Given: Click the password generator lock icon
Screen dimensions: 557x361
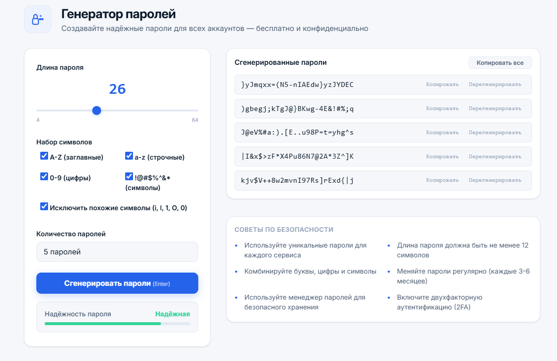Looking at the screenshot, I should pyautogui.click(x=38, y=19).
